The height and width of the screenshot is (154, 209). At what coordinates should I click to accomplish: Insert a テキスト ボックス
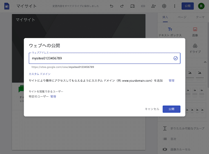click(170, 32)
